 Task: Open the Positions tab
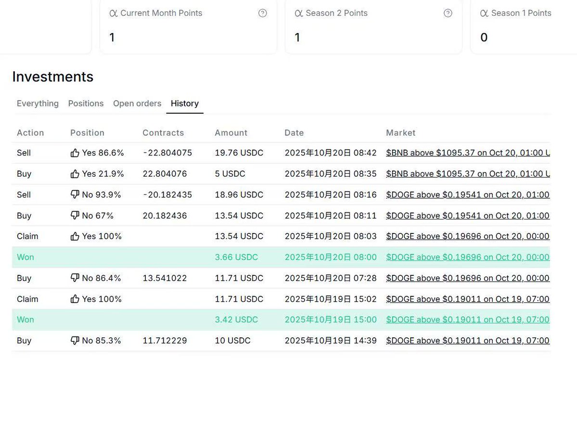click(x=86, y=103)
